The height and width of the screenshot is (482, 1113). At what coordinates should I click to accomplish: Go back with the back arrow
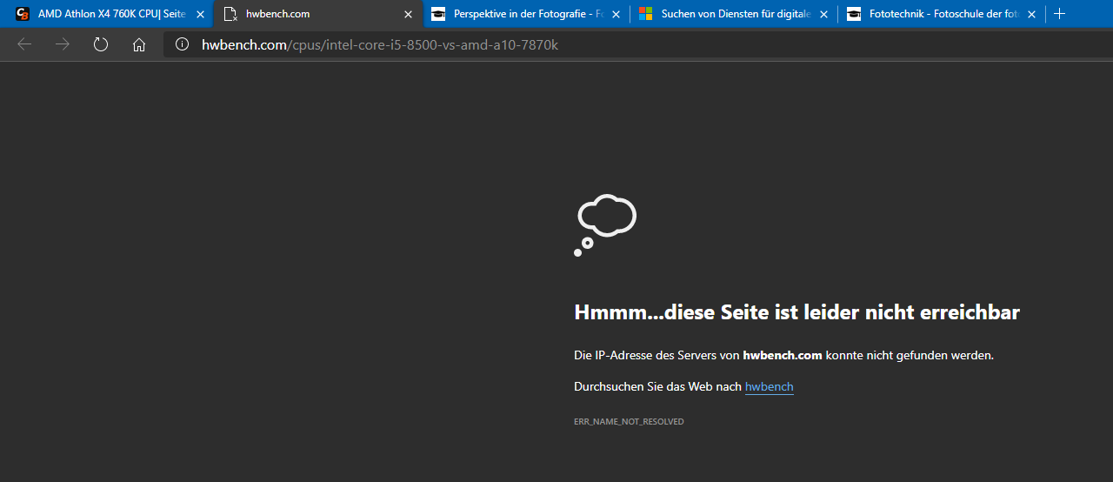[24, 44]
